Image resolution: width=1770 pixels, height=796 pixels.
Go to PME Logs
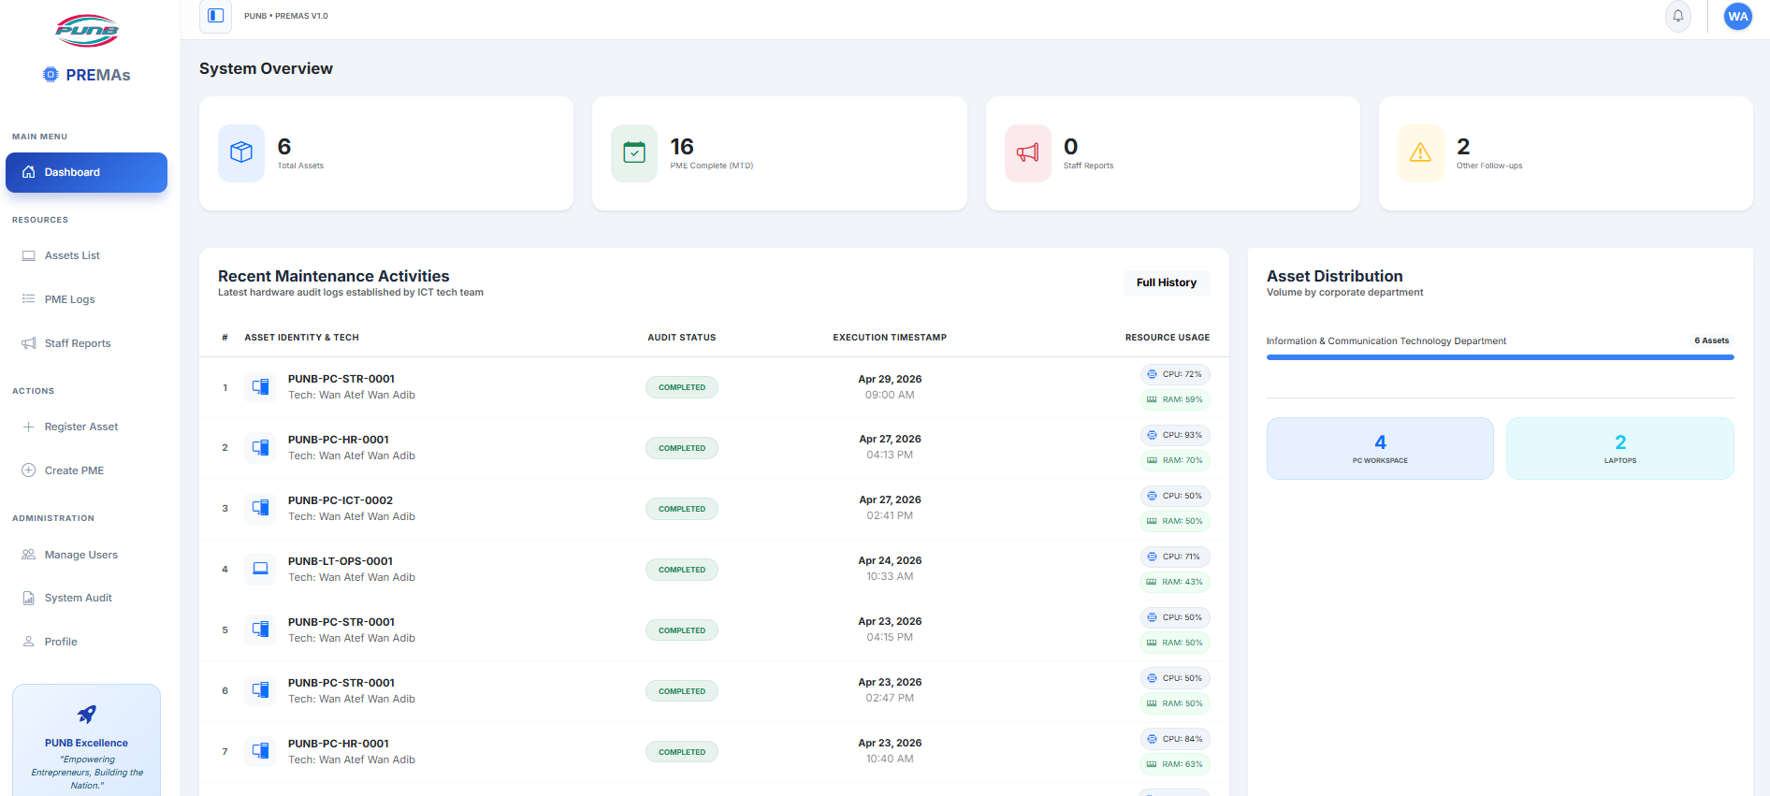tap(87, 299)
